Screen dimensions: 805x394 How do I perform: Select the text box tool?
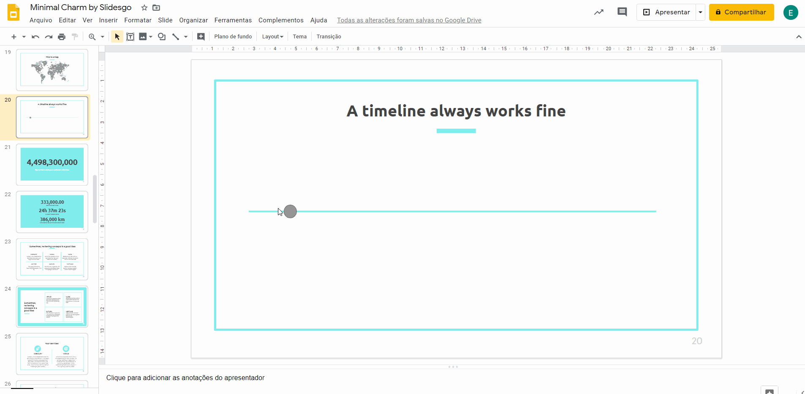(x=131, y=37)
